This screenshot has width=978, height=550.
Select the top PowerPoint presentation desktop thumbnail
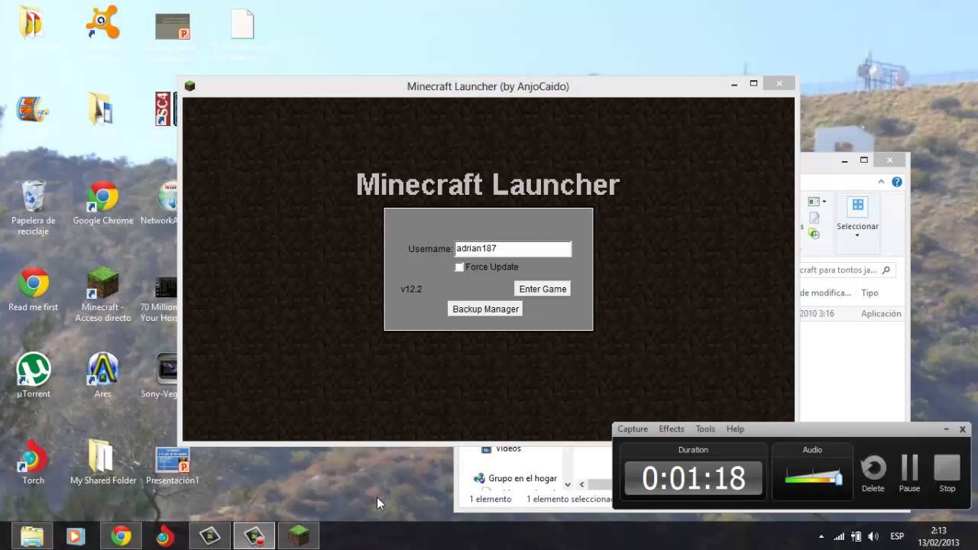tap(173, 26)
